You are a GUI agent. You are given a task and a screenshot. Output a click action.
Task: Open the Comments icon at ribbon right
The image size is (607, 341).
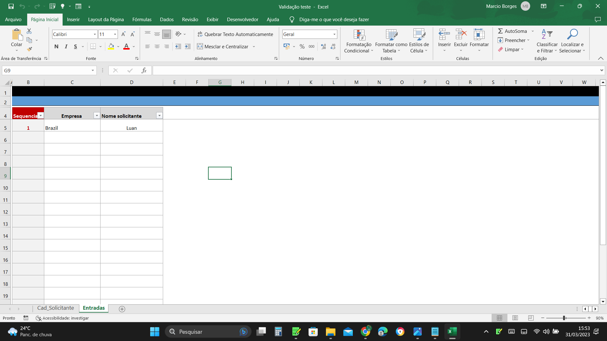tap(598, 20)
